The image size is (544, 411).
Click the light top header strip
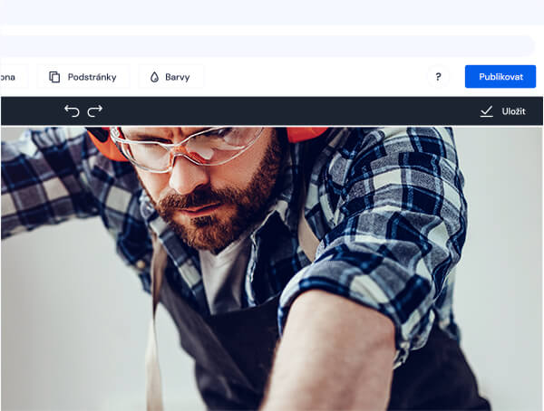click(272, 12)
